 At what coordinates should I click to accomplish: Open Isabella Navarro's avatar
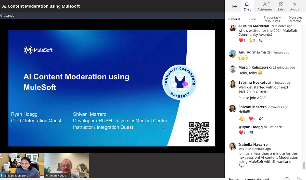(x=233, y=146)
